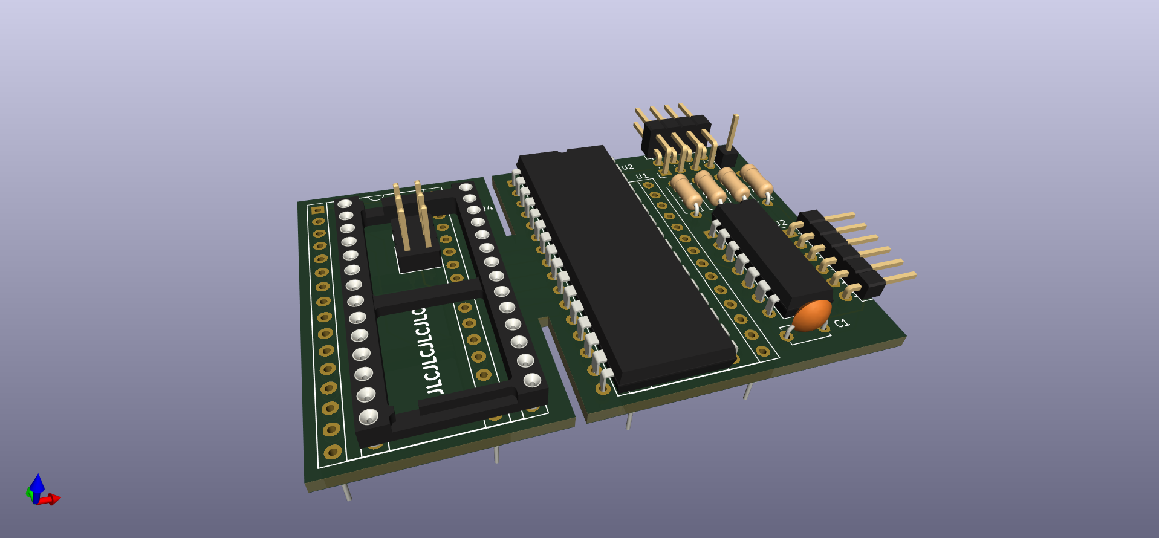1159x538 pixels.
Task: Click the C1 silkscreen label
Action: point(842,323)
